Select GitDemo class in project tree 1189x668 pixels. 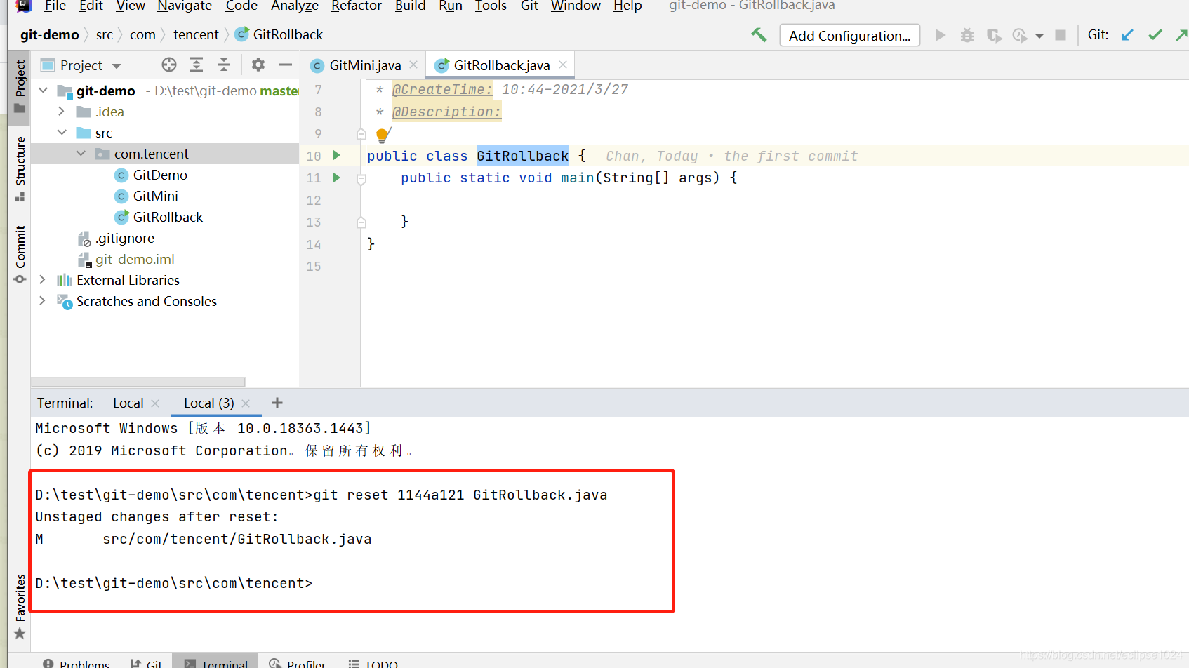tap(160, 175)
